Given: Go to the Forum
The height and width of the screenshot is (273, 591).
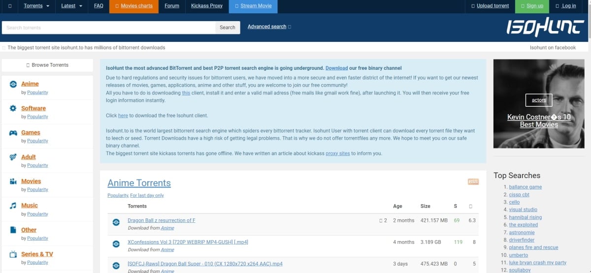Looking at the screenshot, I should coord(172,6).
